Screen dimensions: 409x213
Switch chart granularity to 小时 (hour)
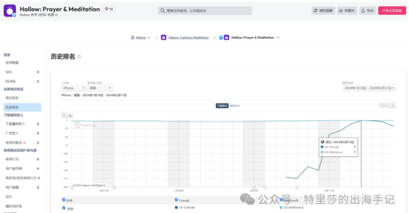pos(384,105)
